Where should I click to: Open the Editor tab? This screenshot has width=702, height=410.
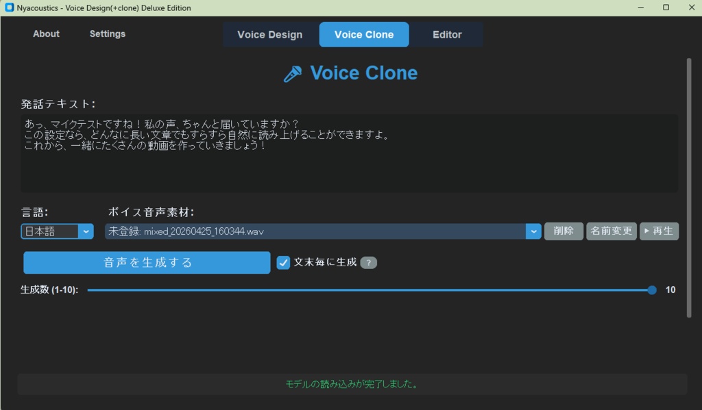[446, 34]
